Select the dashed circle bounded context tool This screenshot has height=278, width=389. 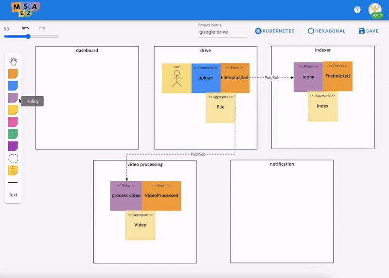[x=13, y=158]
